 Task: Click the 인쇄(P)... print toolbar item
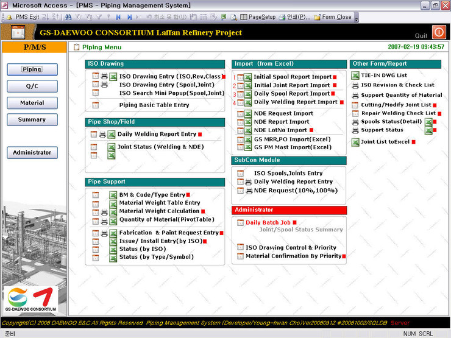[295, 17]
